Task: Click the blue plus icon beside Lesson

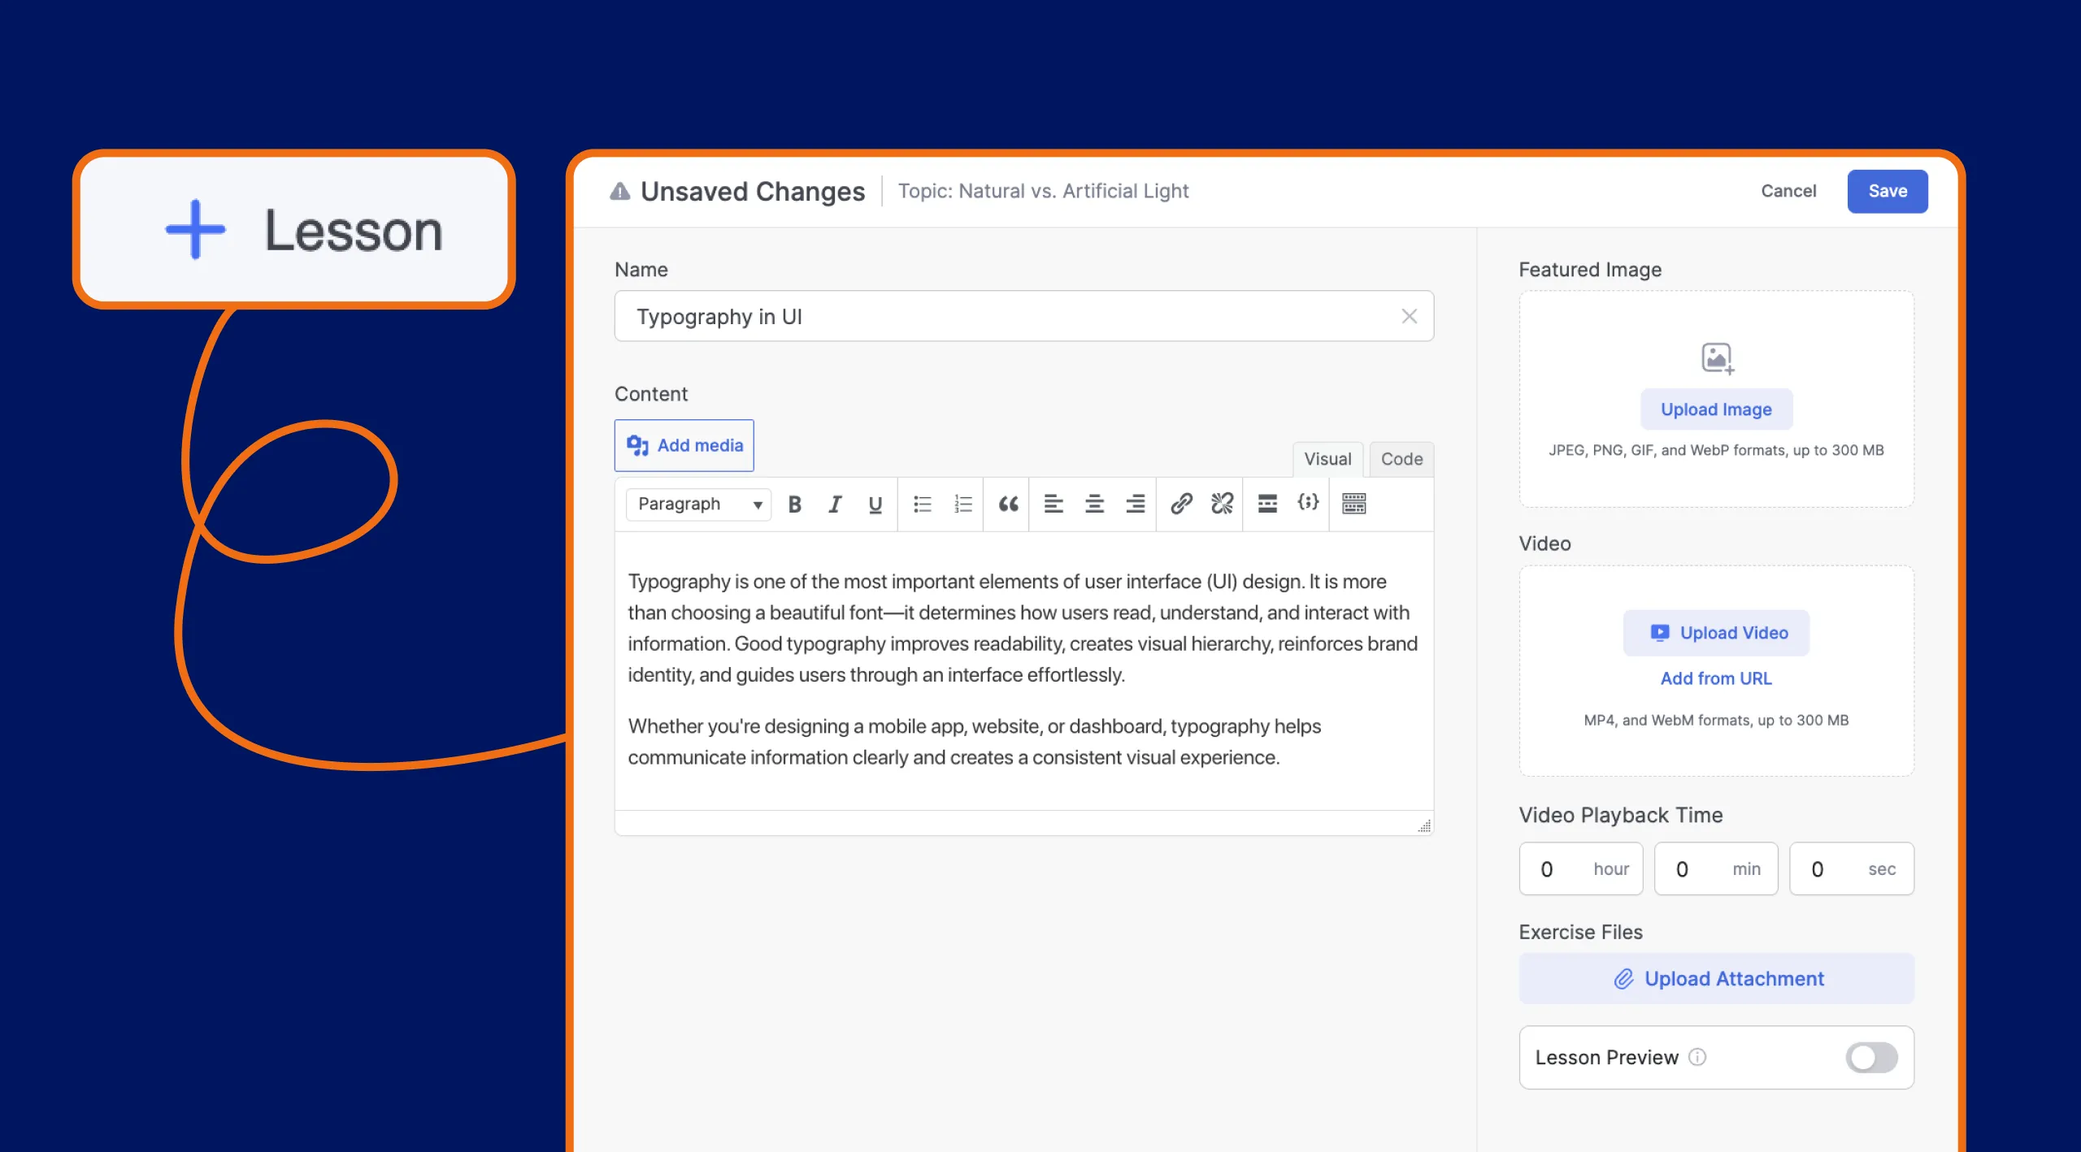Action: click(x=196, y=230)
